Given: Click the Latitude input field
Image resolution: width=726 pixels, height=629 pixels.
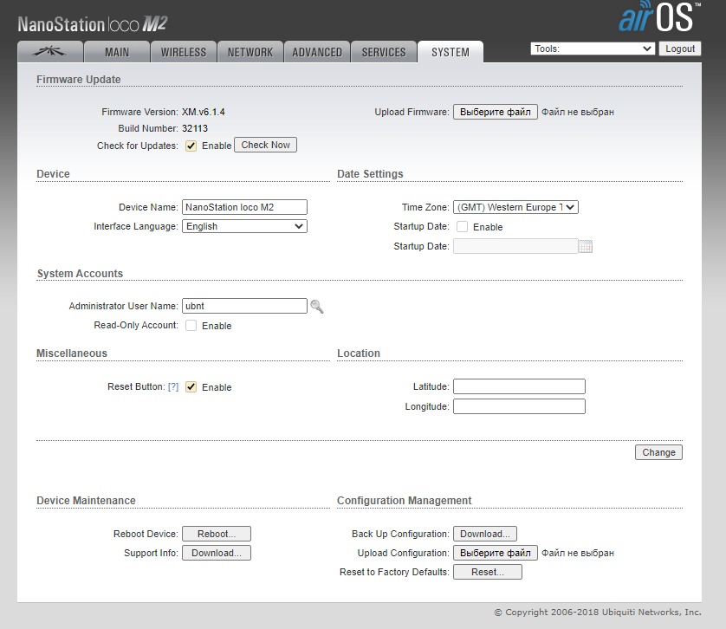Looking at the screenshot, I should click(519, 386).
